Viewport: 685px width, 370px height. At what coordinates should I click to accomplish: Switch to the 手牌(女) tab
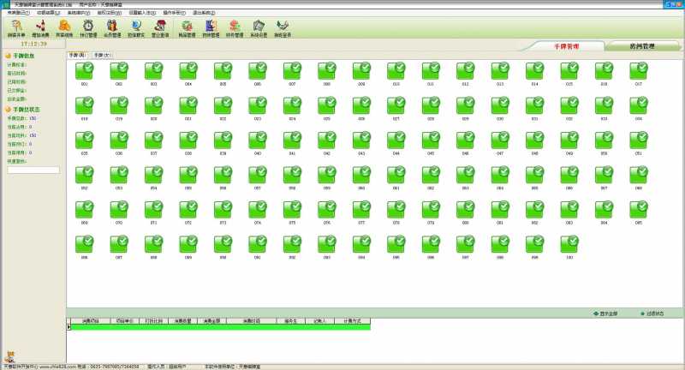point(103,54)
